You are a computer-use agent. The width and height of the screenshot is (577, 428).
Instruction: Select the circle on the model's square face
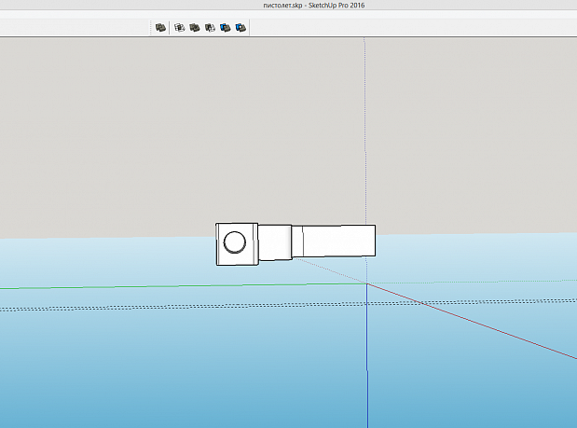(x=234, y=242)
